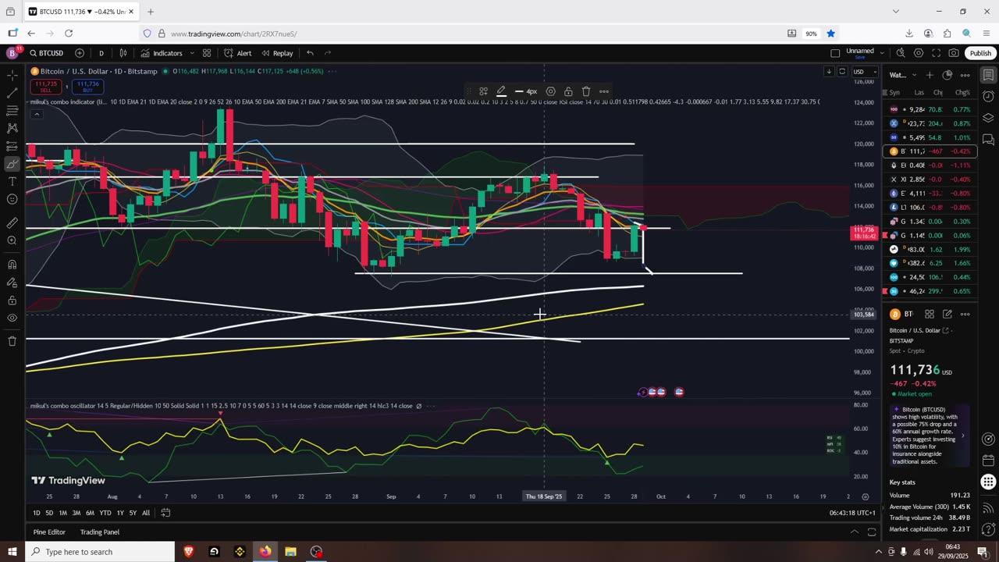Undo the last chart action

coord(310,53)
